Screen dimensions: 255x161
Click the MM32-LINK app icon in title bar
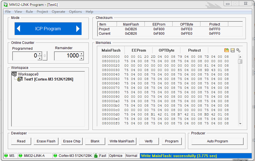click(x=6, y=4)
